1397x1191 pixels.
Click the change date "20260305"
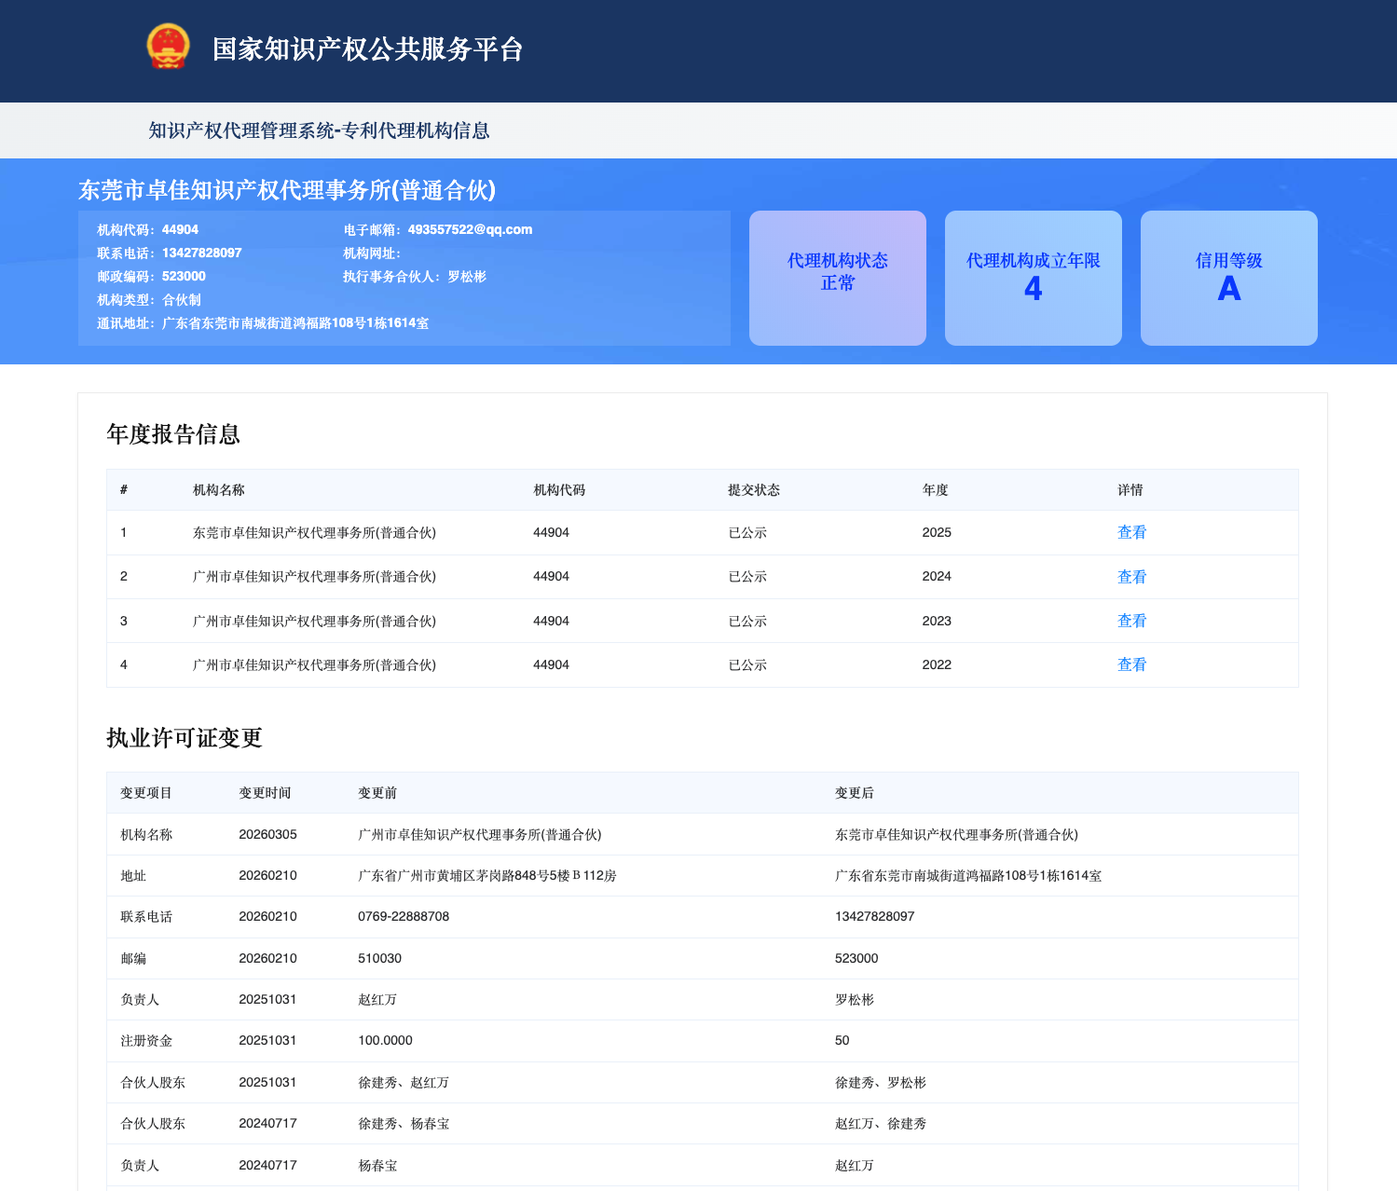point(267,835)
